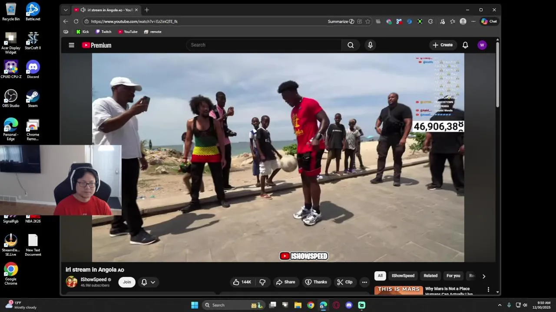Open Edge Copilot Chat button
Screen dimensions: 556x312
[x=489, y=21]
